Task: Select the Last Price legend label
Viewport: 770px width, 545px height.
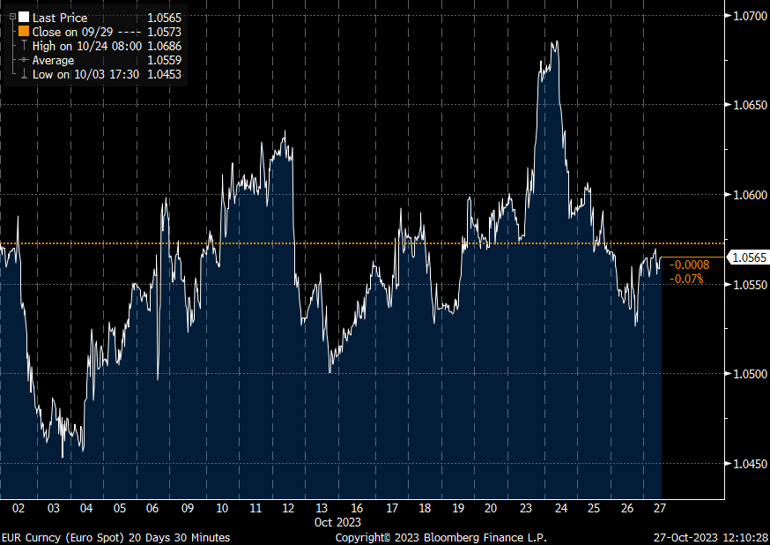Action: pyautogui.click(x=59, y=18)
